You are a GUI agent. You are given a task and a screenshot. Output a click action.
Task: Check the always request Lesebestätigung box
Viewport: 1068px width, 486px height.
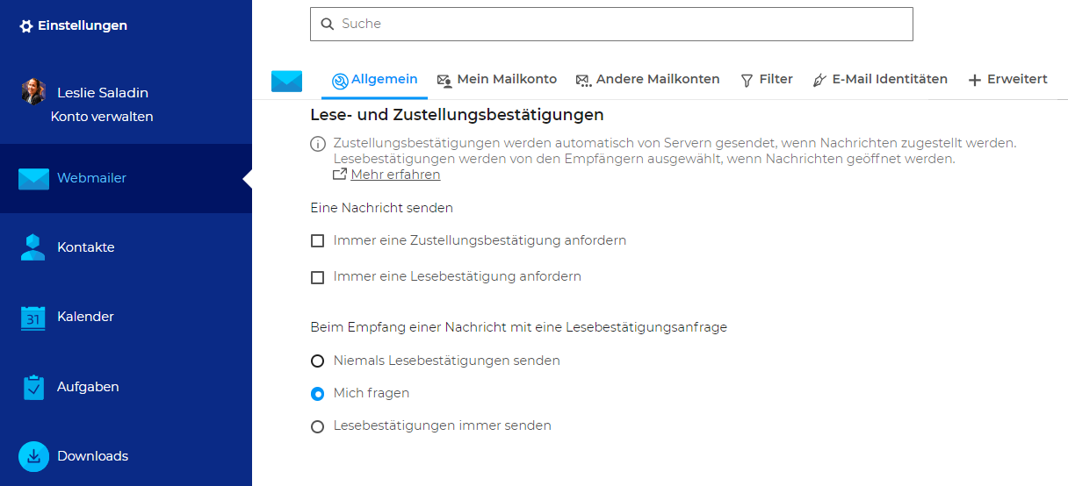click(318, 277)
